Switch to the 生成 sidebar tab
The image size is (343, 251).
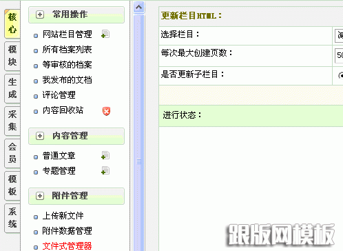[12, 88]
